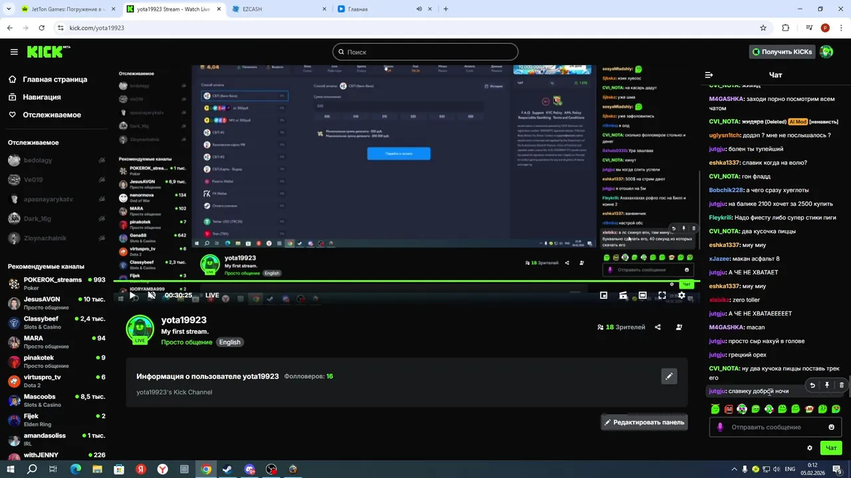Toggle notifications for bedolagy channel
The image size is (851, 478).
pos(102,160)
